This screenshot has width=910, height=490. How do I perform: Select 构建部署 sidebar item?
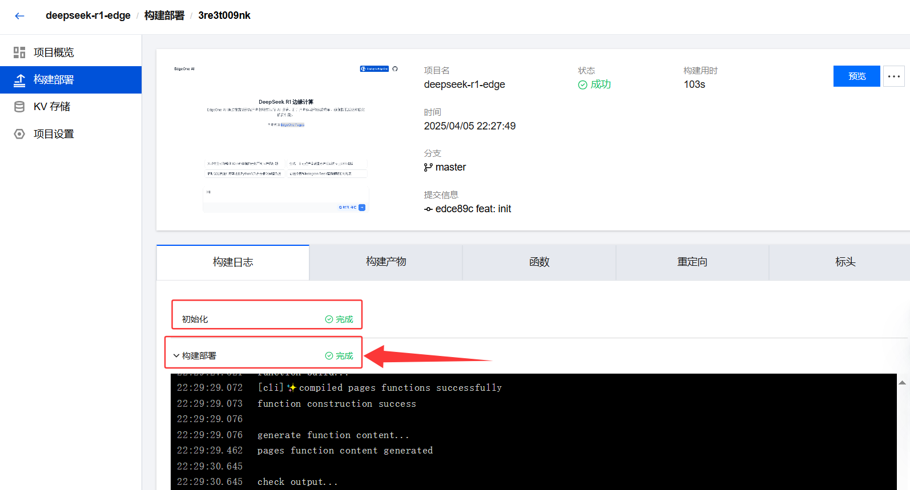click(71, 80)
